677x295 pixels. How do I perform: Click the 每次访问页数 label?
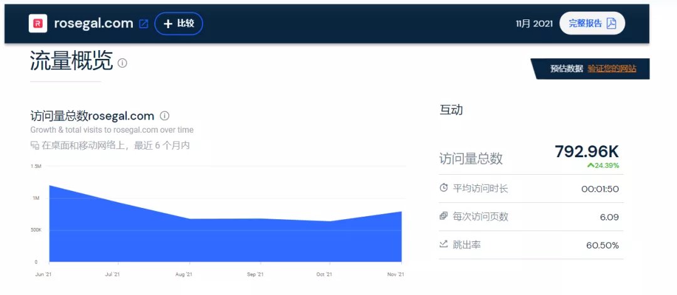point(480,217)
